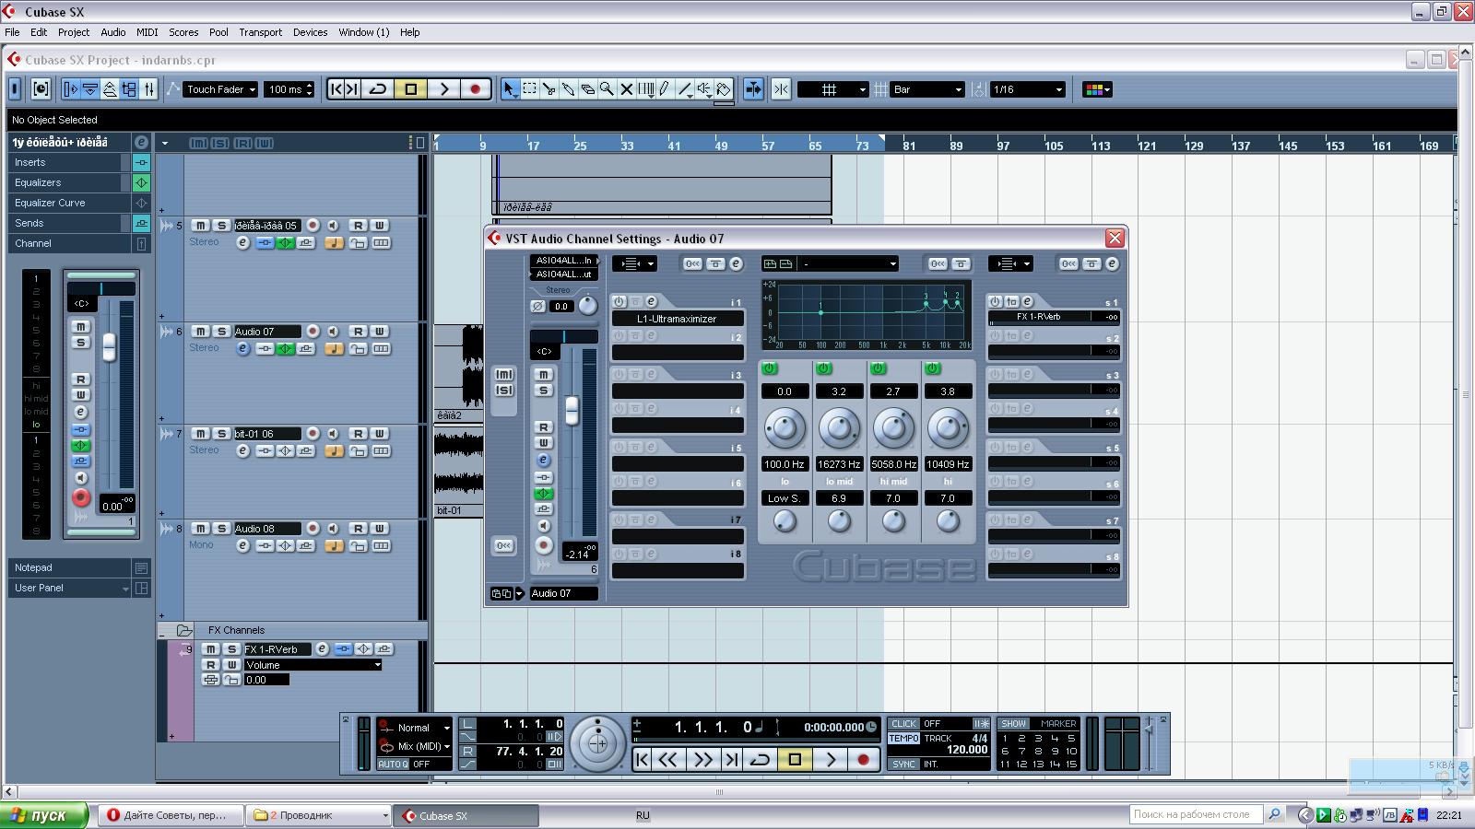Viewport: 1475px width, 829px height.
Task: Click the Record button in main toolbar
Action: (x=475, y=89)
